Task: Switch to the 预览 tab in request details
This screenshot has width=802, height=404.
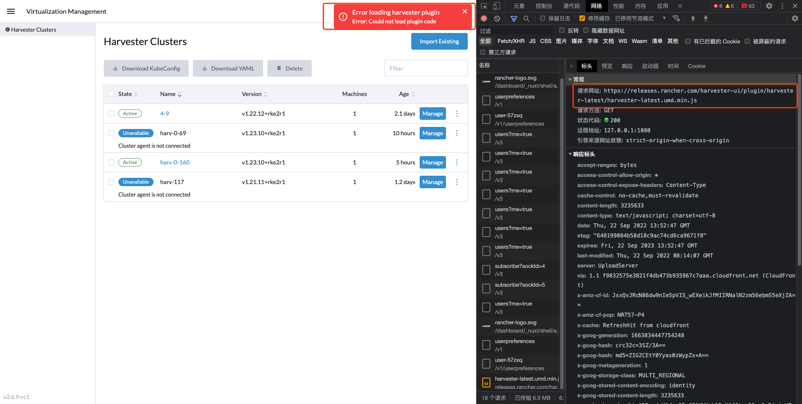Action: [607, 66]
